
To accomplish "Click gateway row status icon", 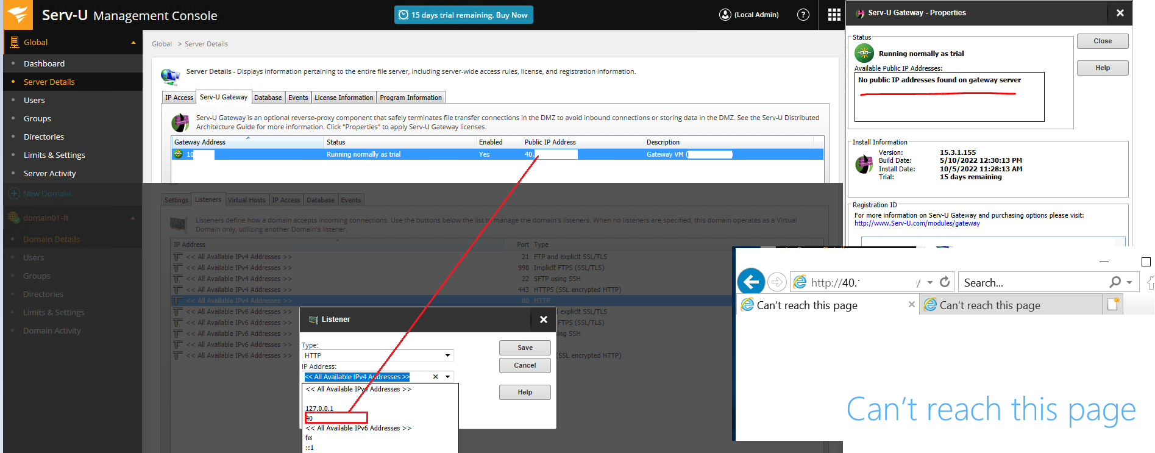I will [x=178, y=154].
